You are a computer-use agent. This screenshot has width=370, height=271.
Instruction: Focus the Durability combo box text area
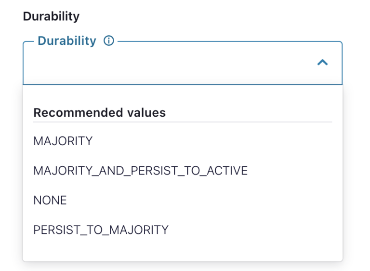click(x=164, y=63)
